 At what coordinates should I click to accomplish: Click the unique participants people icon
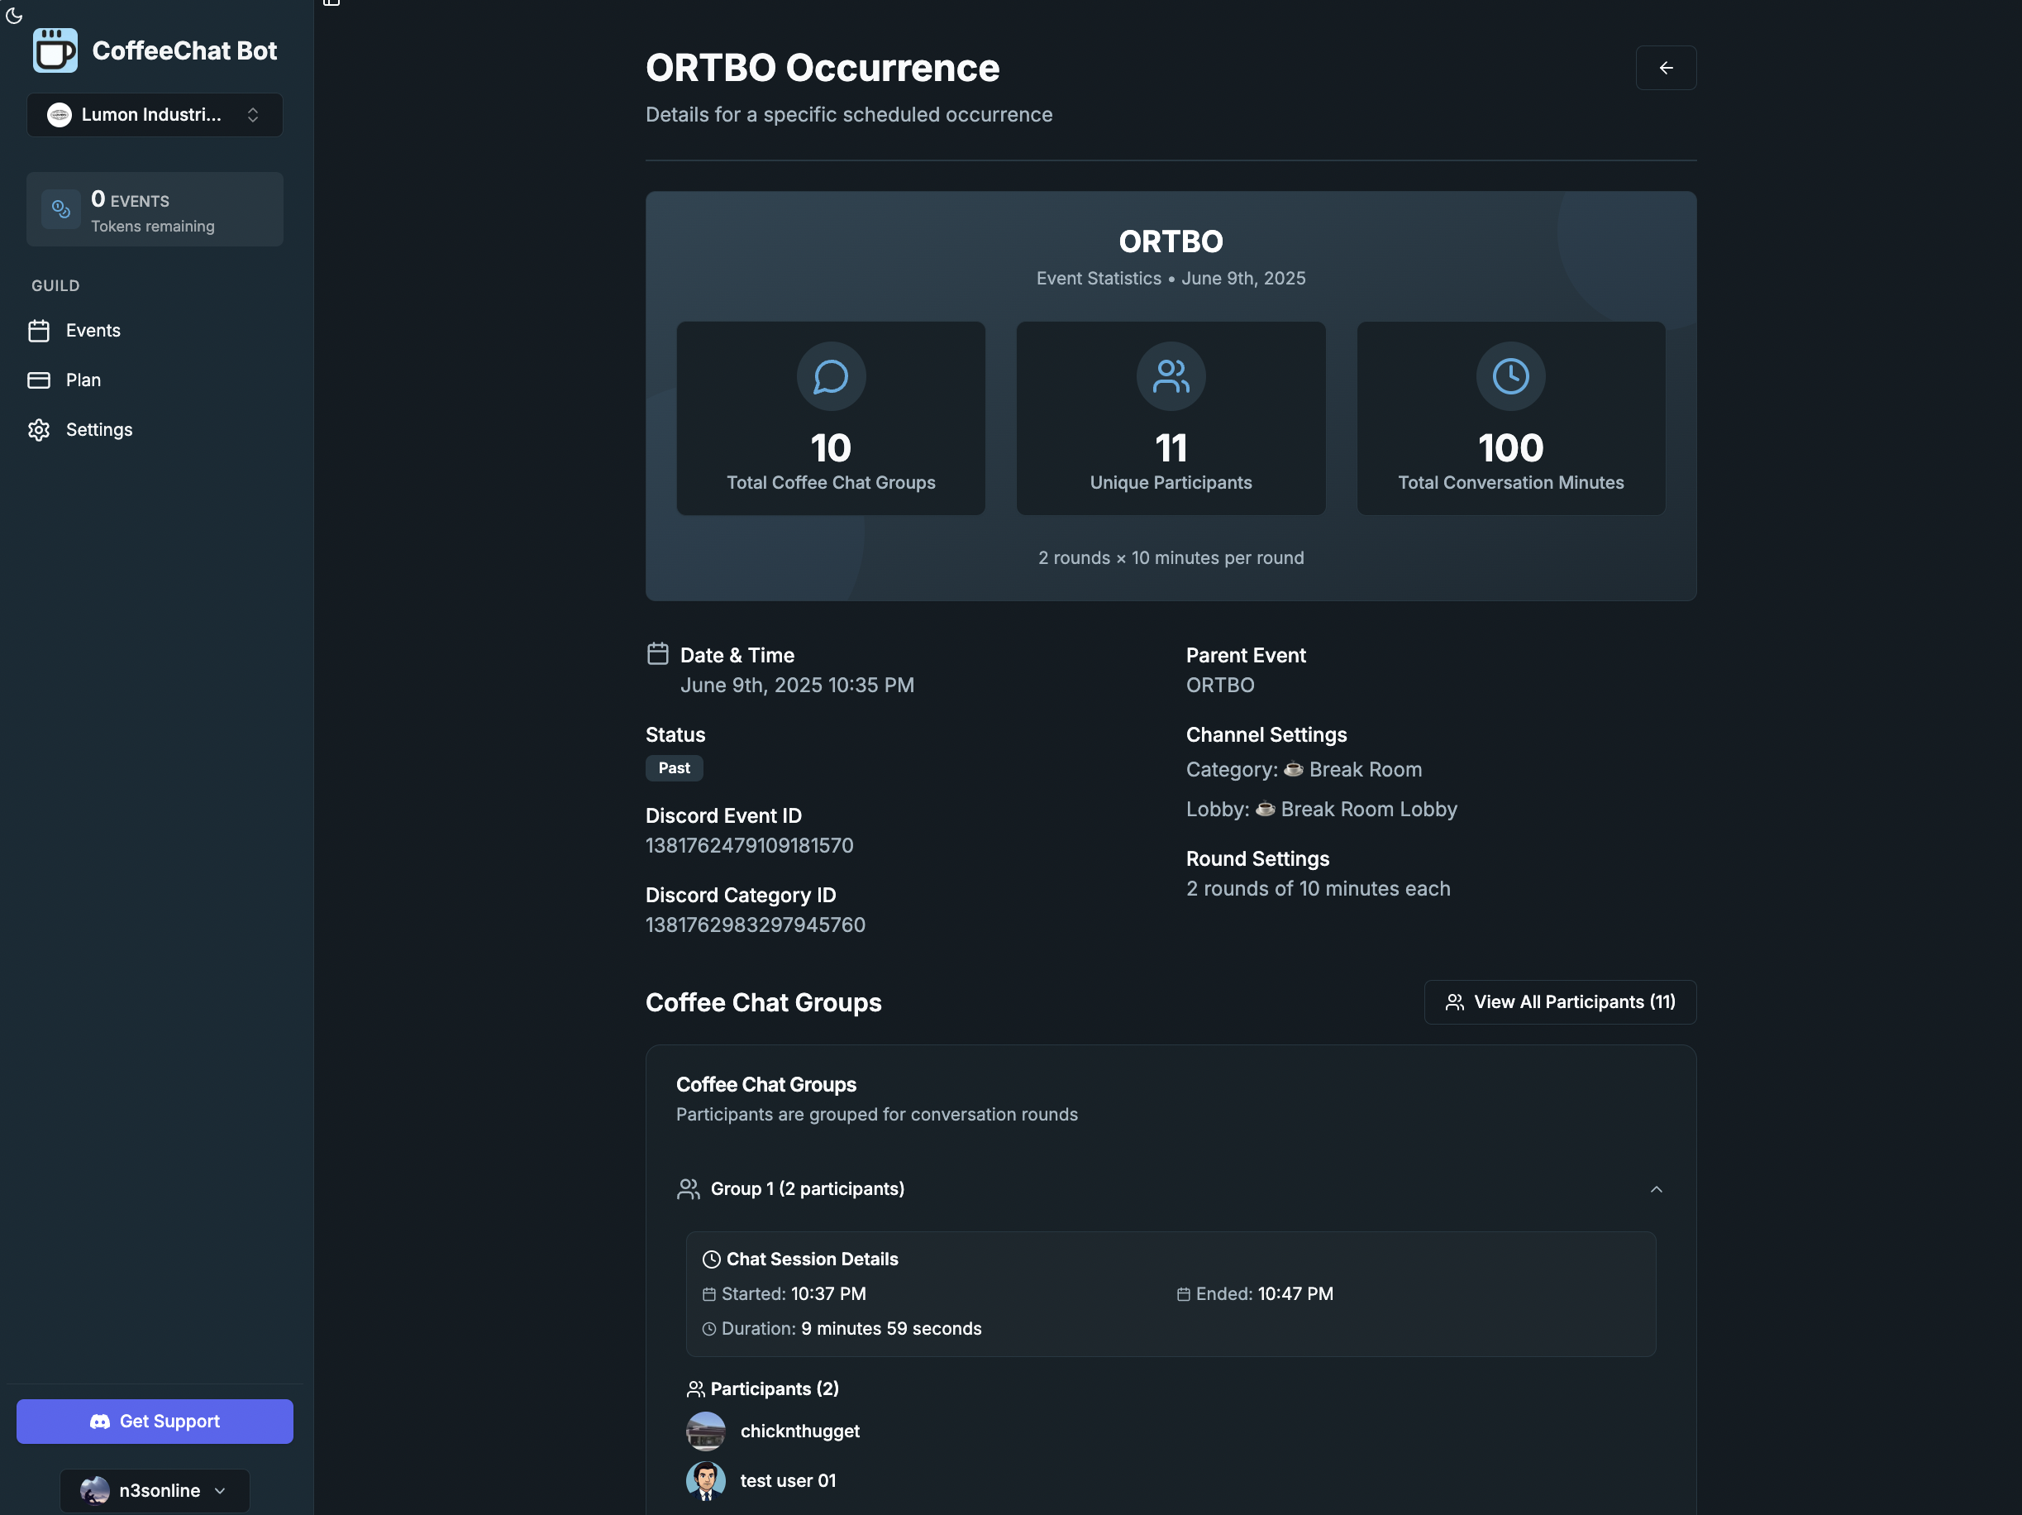click(x=1170, y=375)
